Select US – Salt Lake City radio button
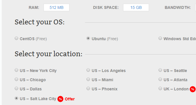196x105 pixels. (16, 98)
